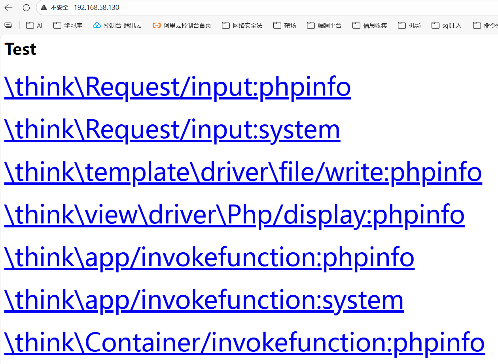
Task: Open the 靶场 bookmark folder
Action: (285, 25)
